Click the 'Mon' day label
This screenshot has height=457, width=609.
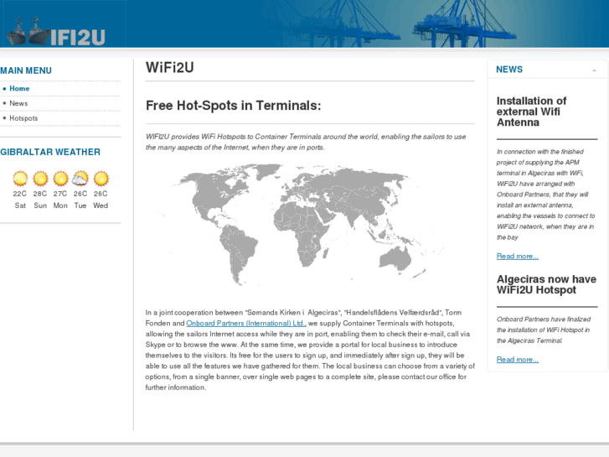click(x=60, y=205)
